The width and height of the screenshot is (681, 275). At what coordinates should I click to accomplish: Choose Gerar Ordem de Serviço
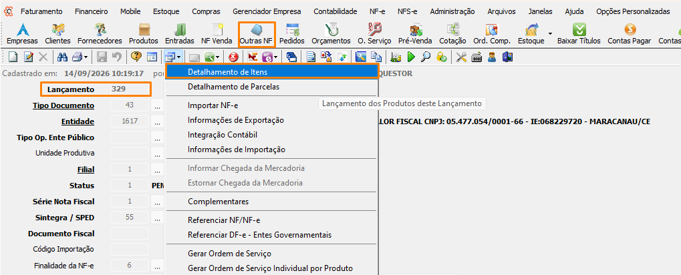[x=272, y=254]
